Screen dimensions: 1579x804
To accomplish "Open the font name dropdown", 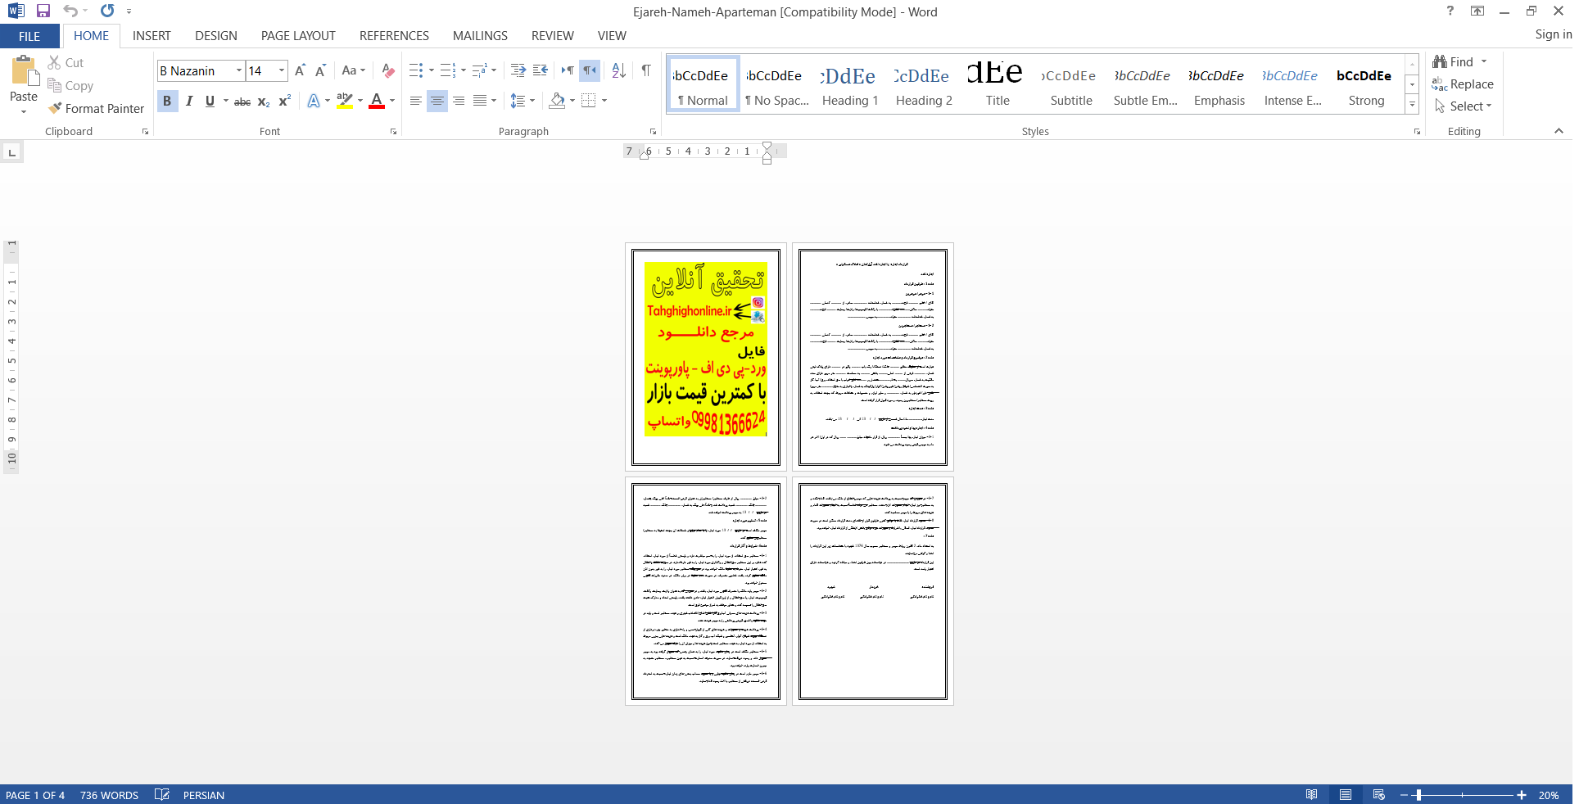I will tap(239, 70).
